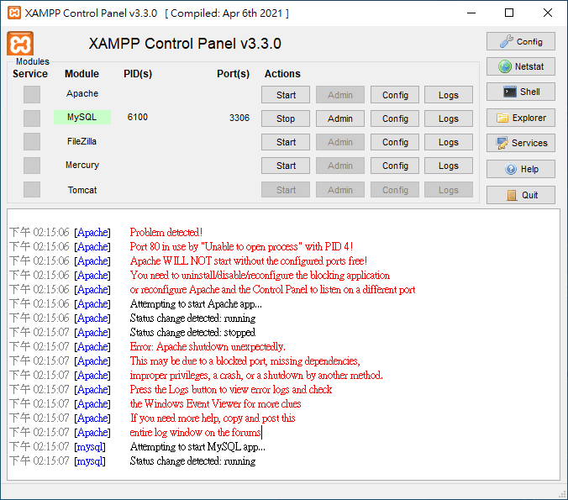
Task: Click 'the Windows Event Viewer' log line
Action: (x=216, y=403)
